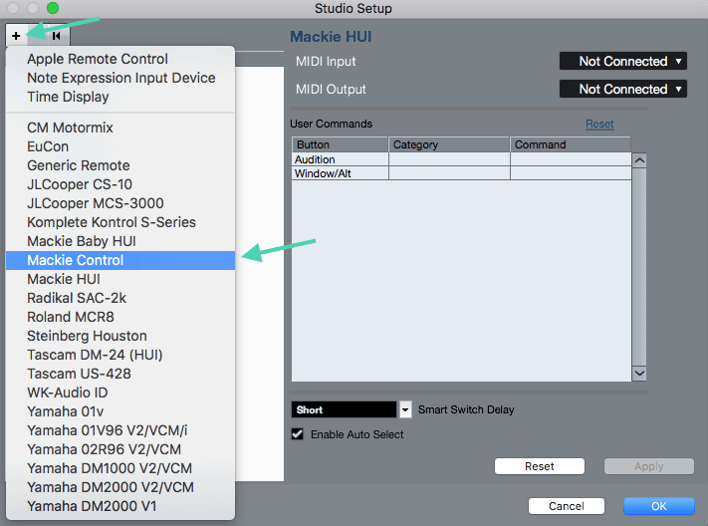Select Mackie Baby HUI entry

(120, 241)
